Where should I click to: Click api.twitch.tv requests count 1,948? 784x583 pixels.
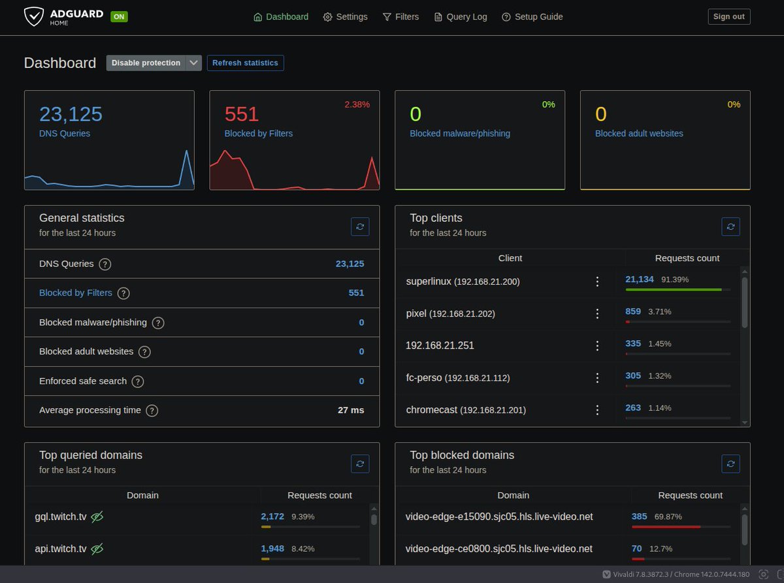tap(272, 548)
